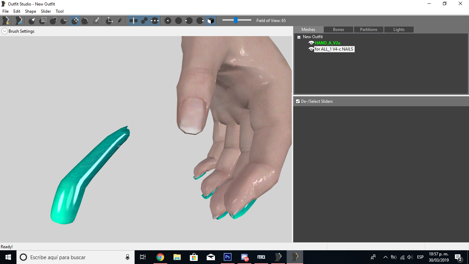This screenshot has width=469, height=264.
Task: Select the mesh selection arrow tool
Action: point(32,21)
